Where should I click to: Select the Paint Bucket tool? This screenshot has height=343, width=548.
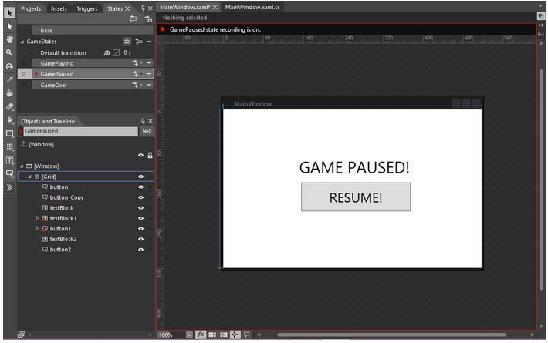(9, 93)
